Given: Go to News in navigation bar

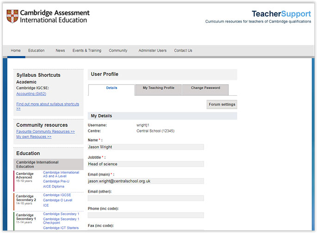Looking at the screenshot, I should (x=60, y=51).
